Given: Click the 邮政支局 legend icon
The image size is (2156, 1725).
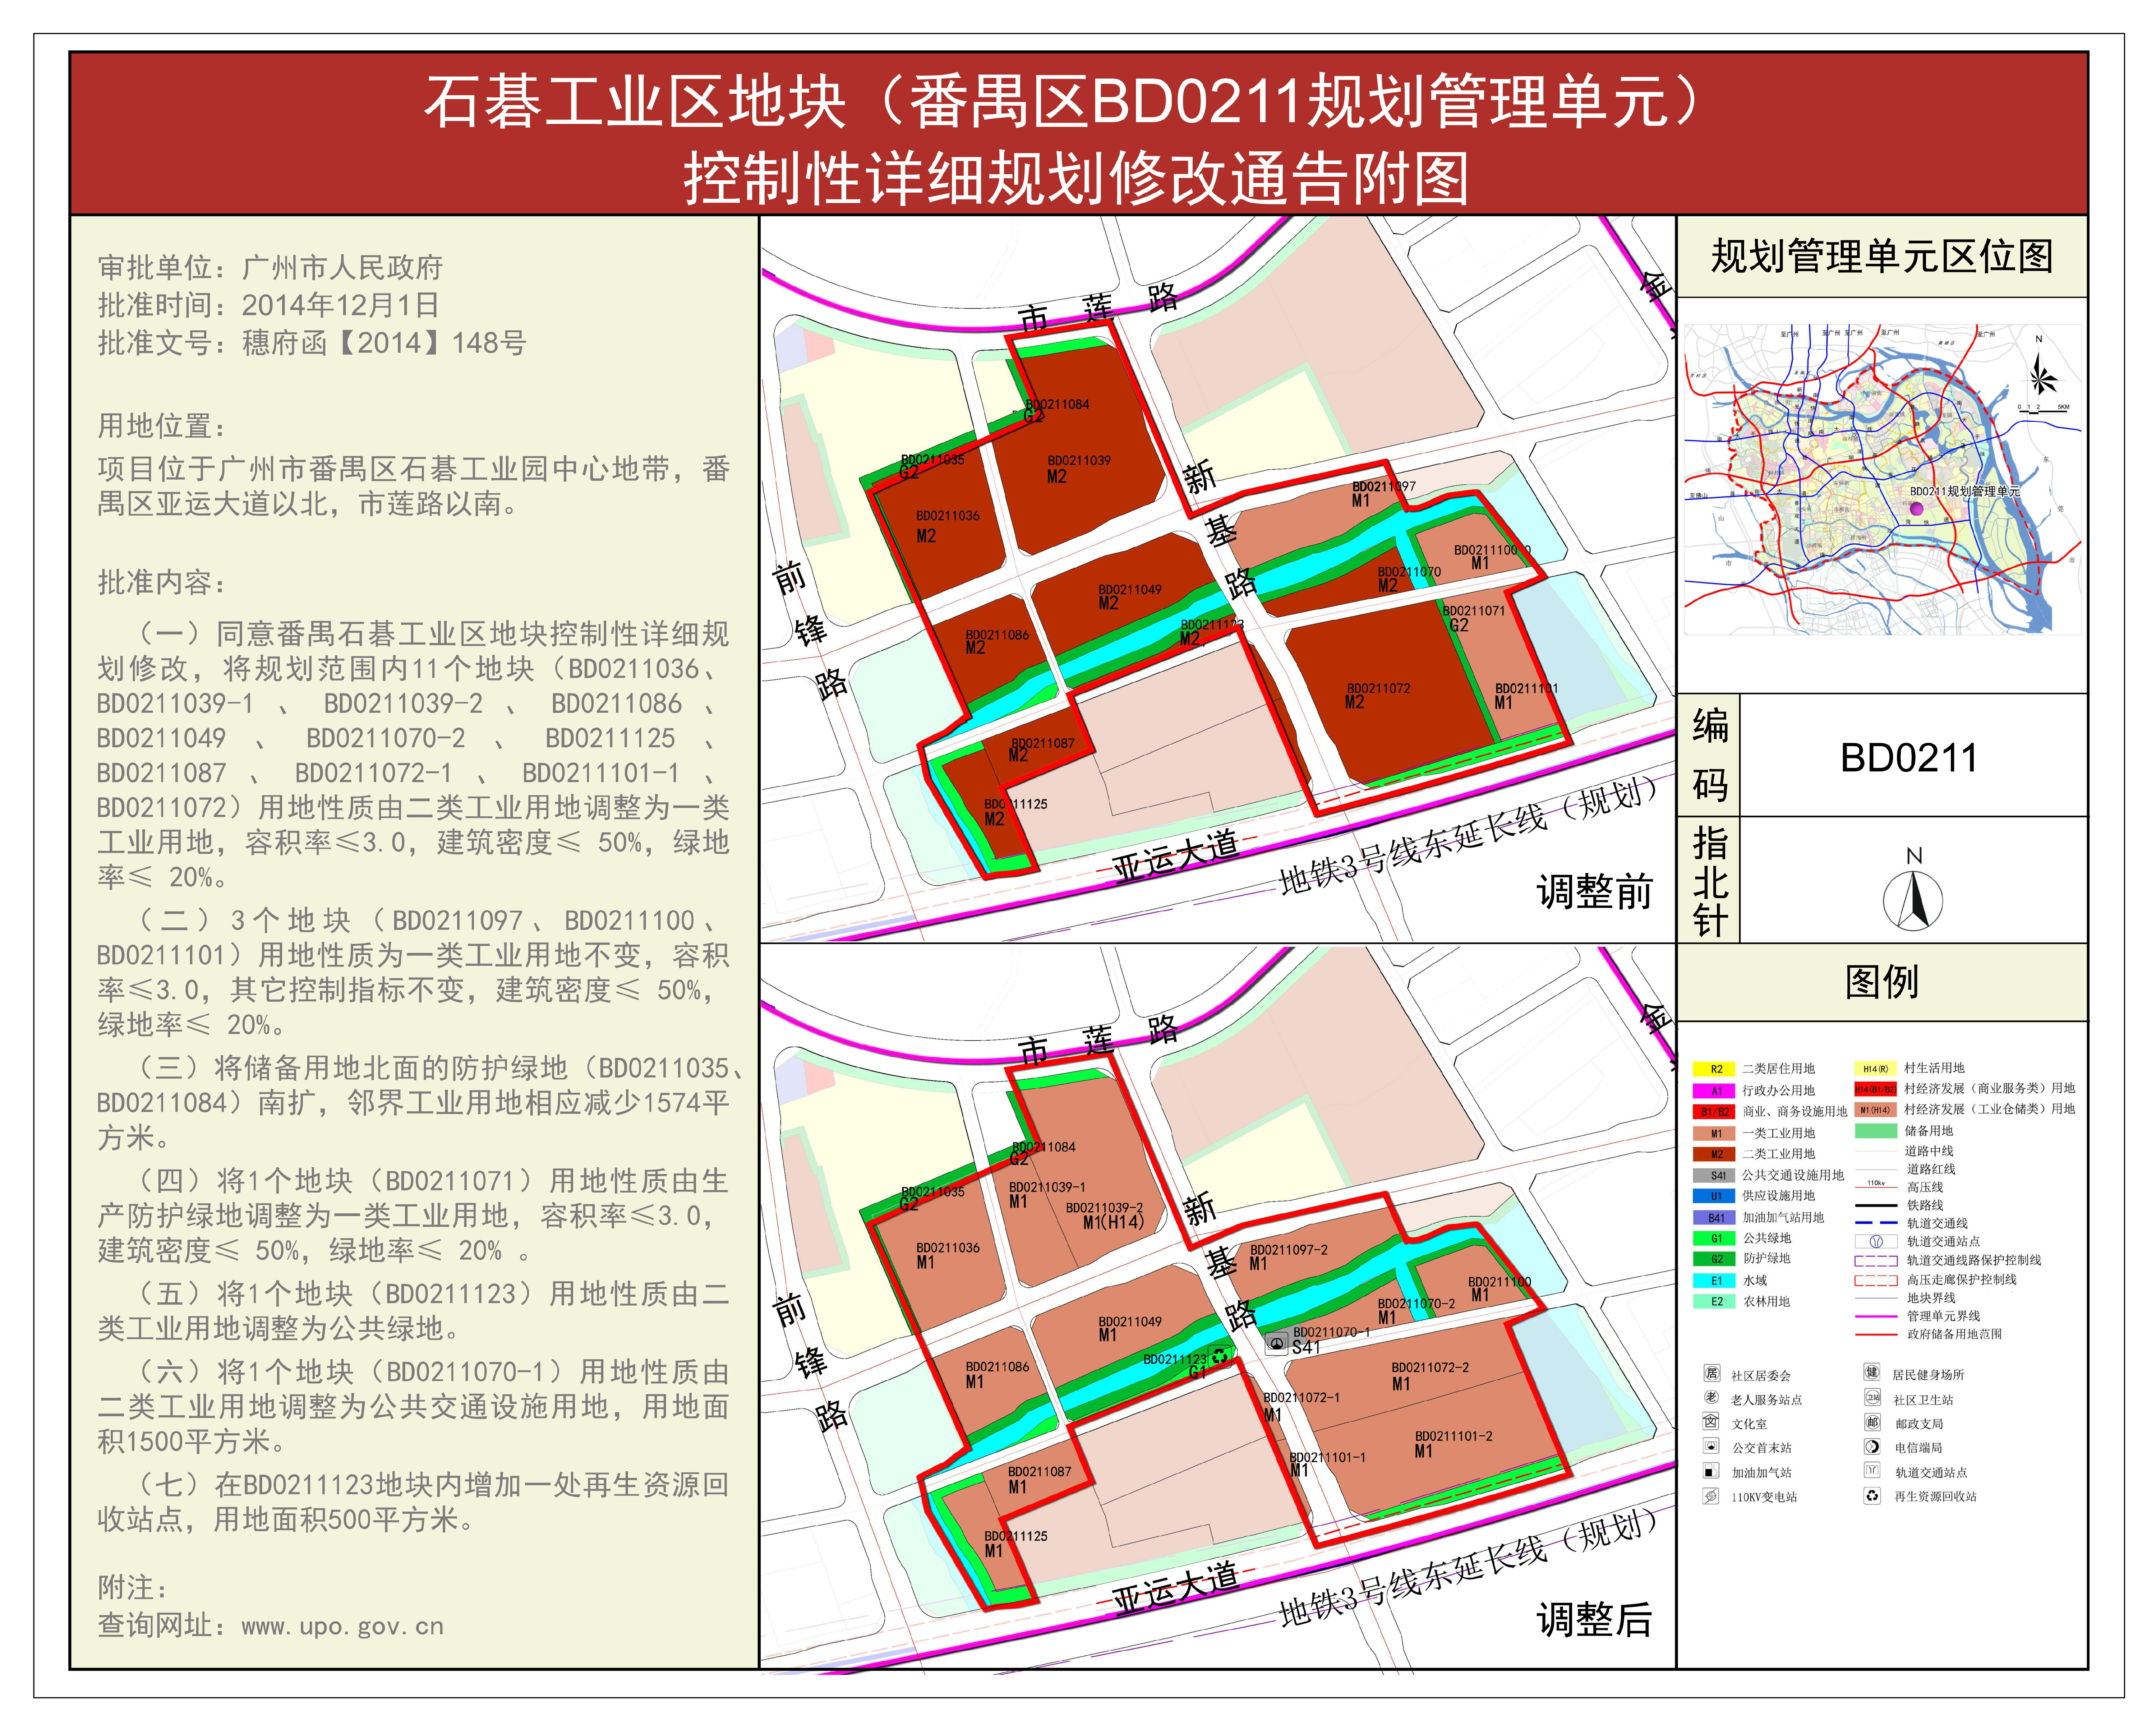Looking at the screenshot, I should pyautogui.click(x=1872, y=1422).
